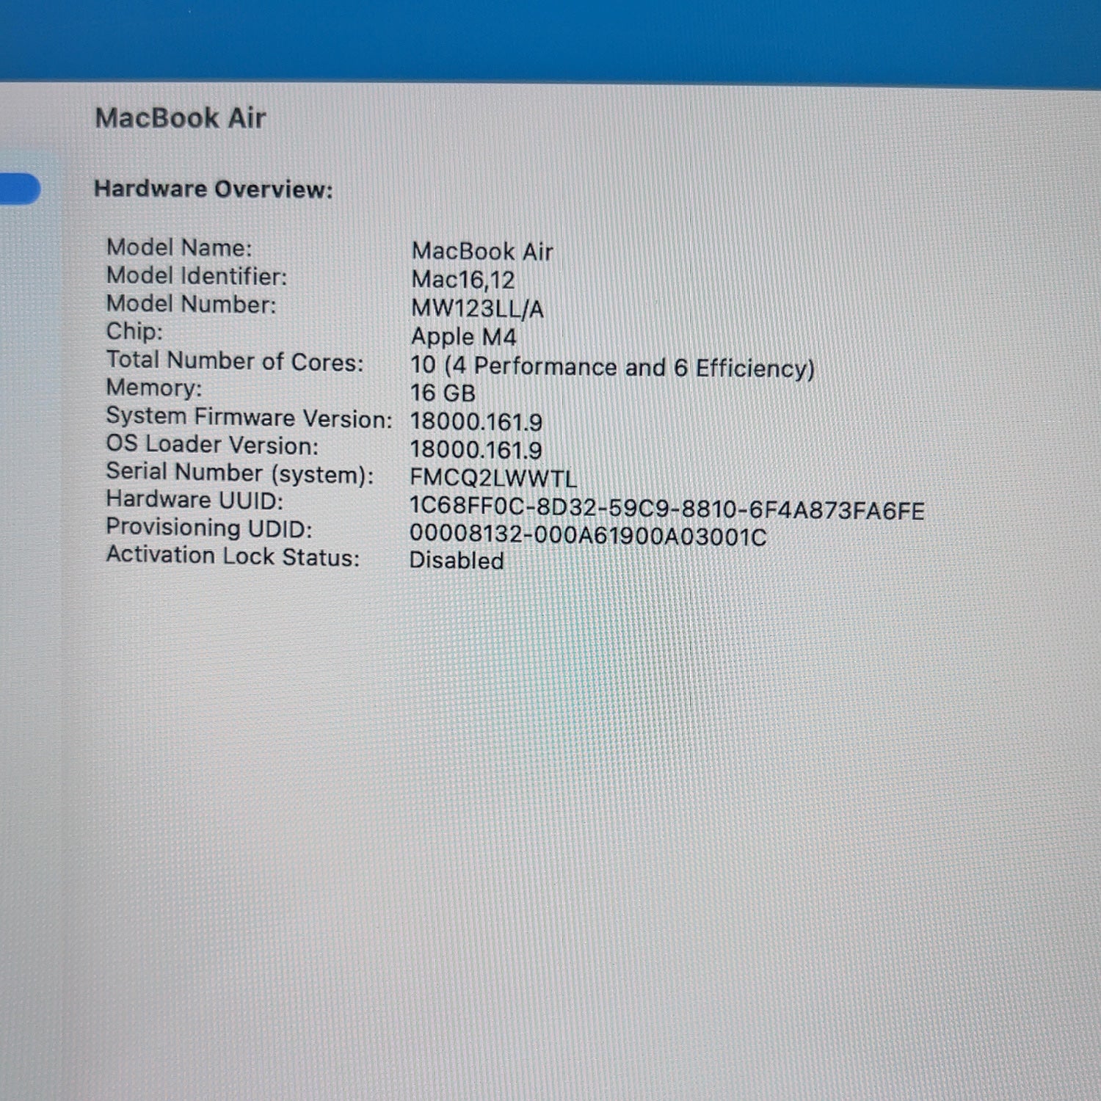Click the Model Identifier label

pos(197,276)
